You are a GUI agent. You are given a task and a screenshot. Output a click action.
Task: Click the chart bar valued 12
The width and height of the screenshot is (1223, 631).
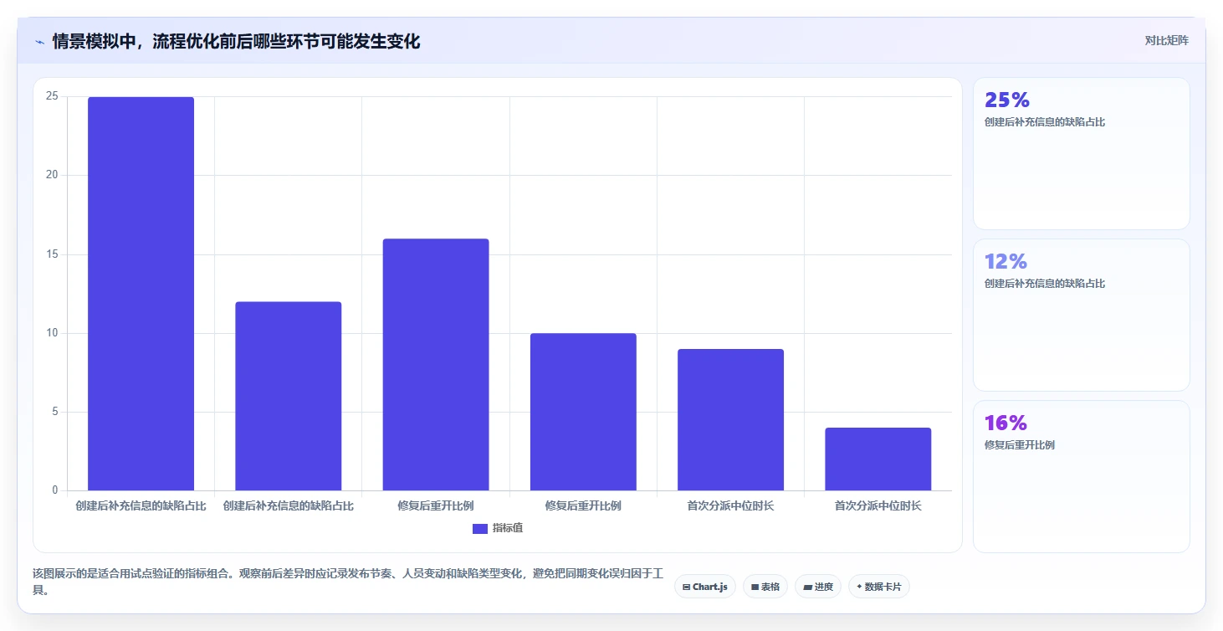289,396
